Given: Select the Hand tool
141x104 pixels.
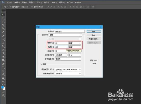Looking at the screenshot, I should tap(3, 78).
